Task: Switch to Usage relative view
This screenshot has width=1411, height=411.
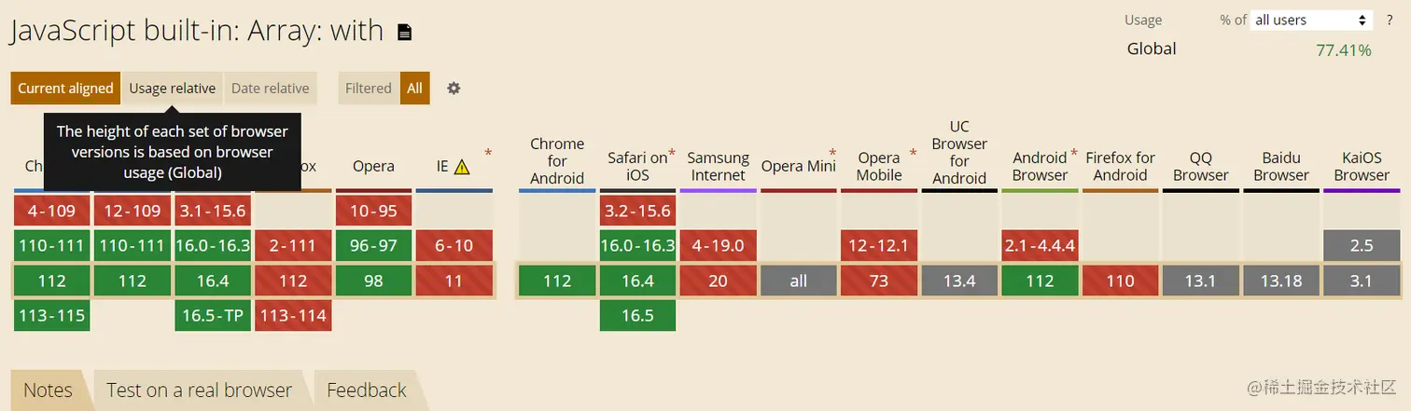Action: pyautogui.click(x=173, y=89)
